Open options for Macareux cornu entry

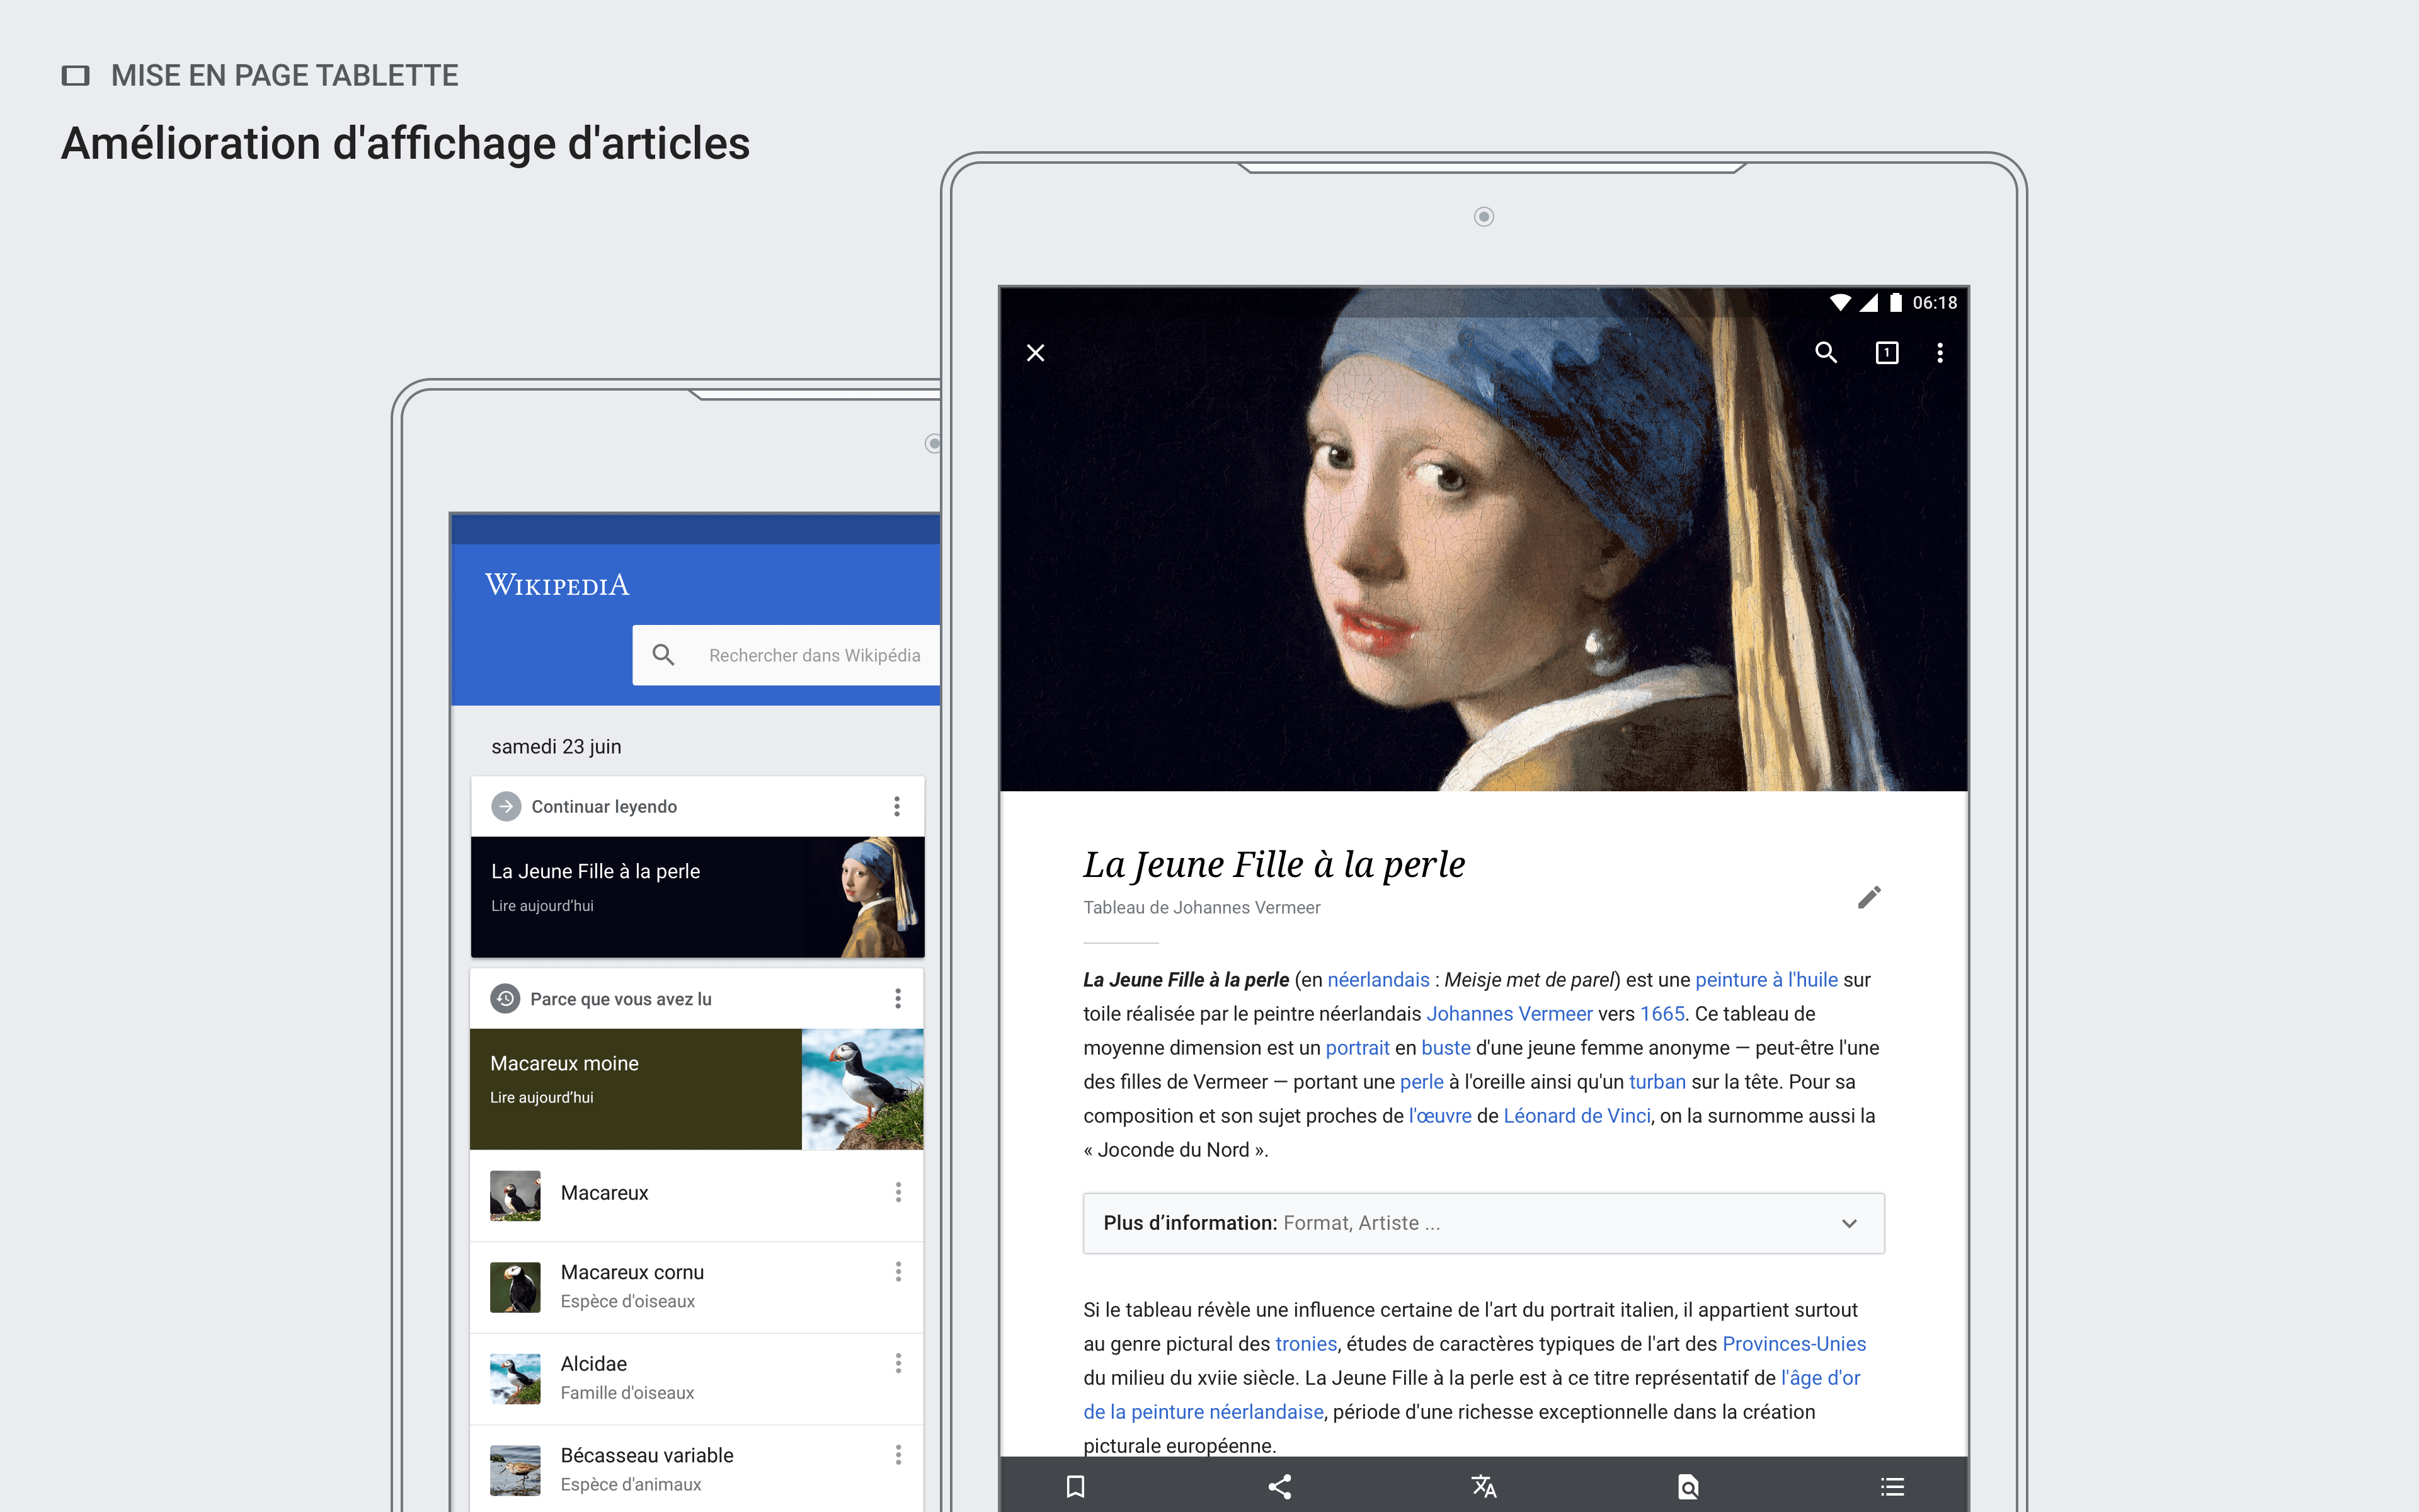[x=898, y=1271]
